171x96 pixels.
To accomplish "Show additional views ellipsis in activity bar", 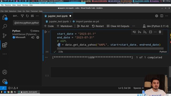I will [x=5, y=54].
